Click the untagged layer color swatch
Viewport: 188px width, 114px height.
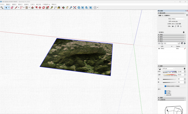point(185,49)
